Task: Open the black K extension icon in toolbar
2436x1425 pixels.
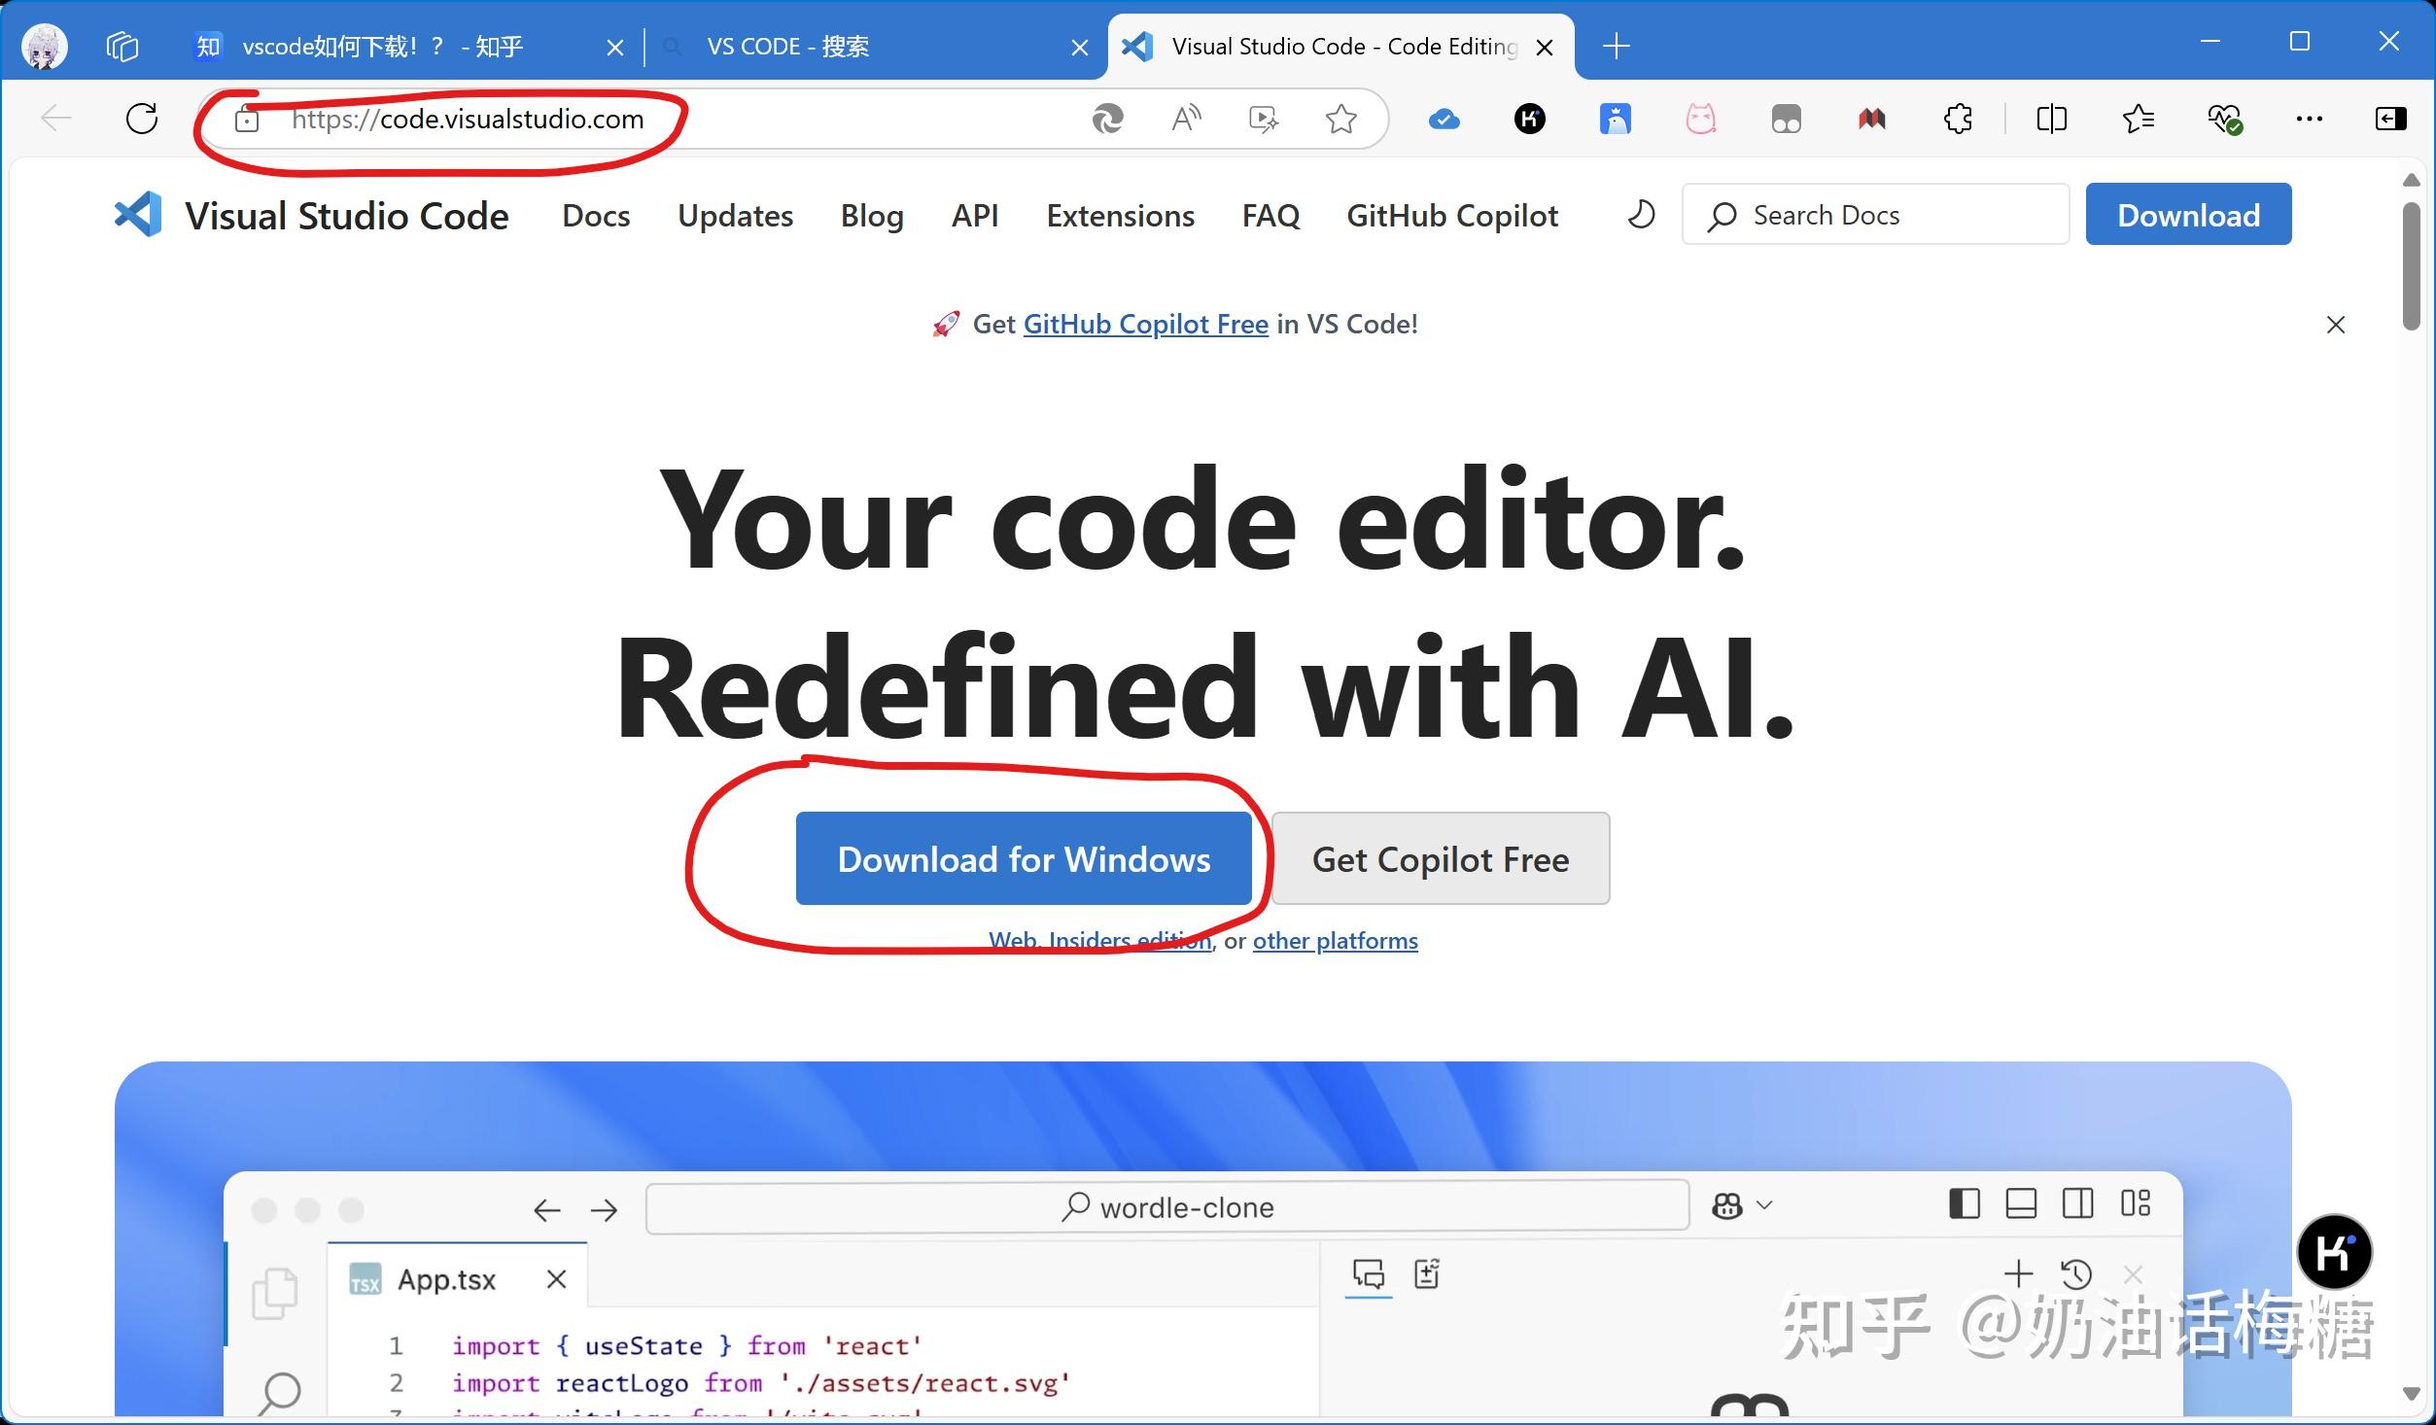Action: [x=1530, y=119]
